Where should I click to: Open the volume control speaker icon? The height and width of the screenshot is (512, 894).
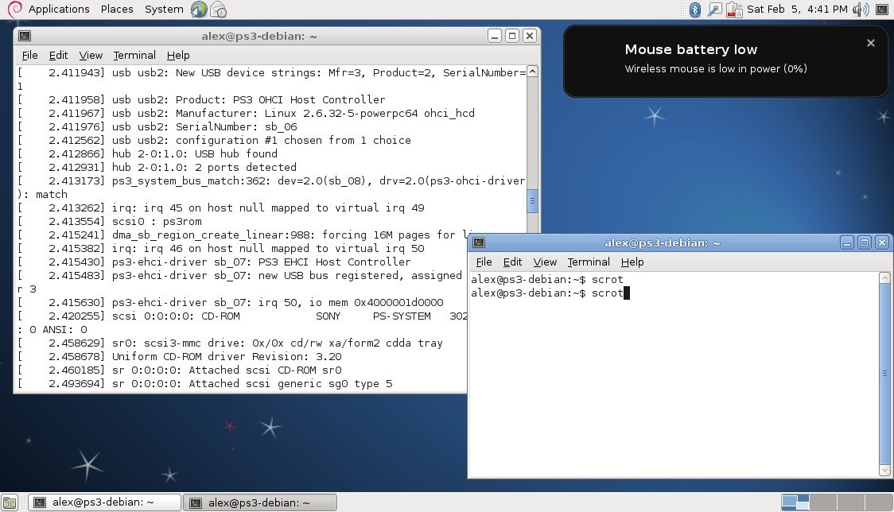click(861, 9)
